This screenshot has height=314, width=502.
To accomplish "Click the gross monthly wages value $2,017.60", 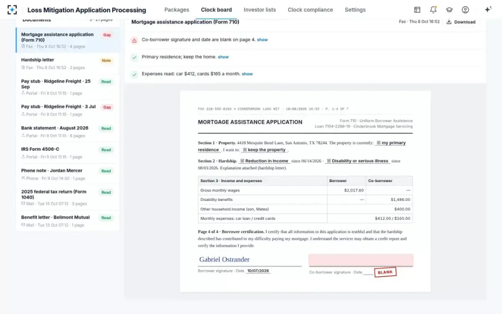I will pos(354,190).
